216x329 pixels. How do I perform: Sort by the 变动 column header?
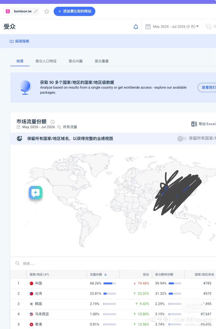(x=146, y=274)
